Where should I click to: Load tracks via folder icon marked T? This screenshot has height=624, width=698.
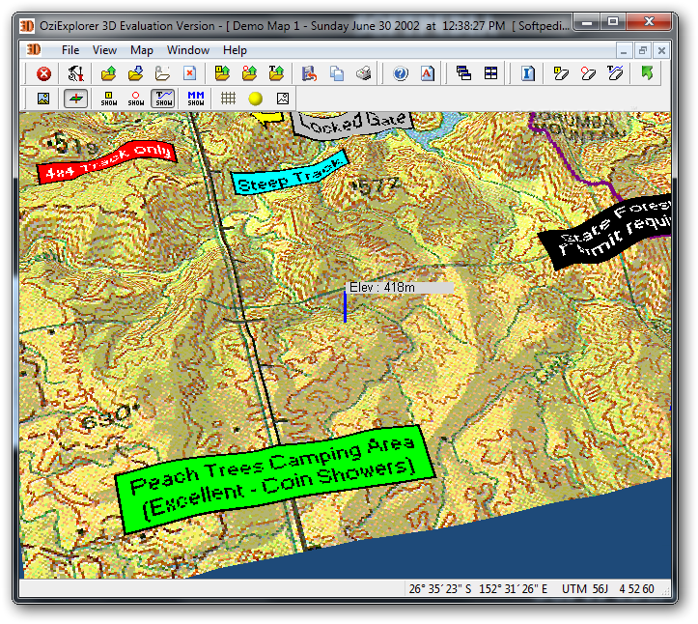276,73
